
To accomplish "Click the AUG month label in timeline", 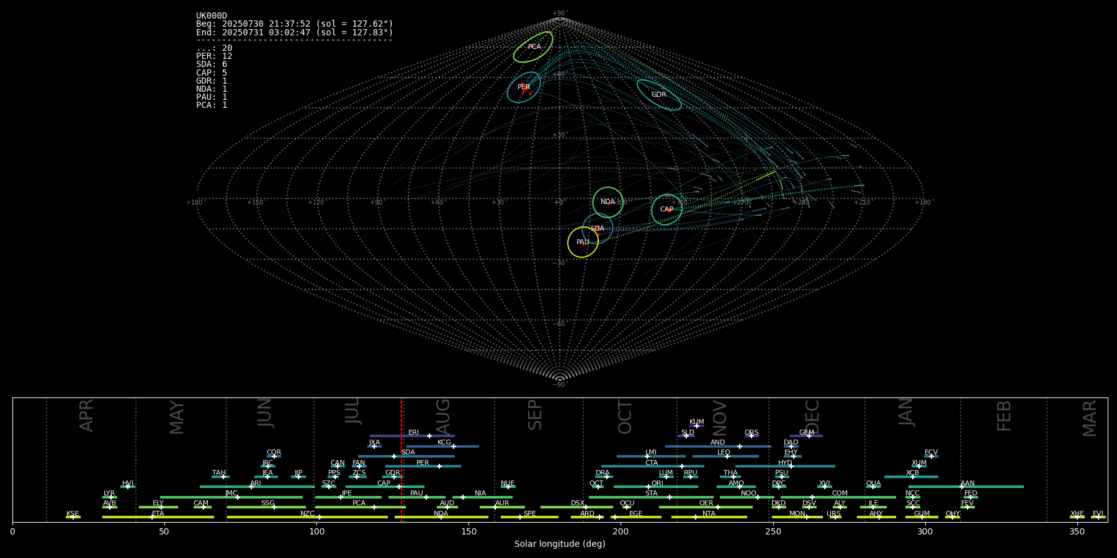I will pyautogui.click(x=443, y=417).
